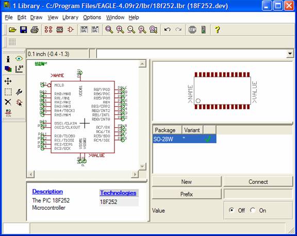Print using the printer toolbar icon
297x236 pixels.
coord(35,30)
